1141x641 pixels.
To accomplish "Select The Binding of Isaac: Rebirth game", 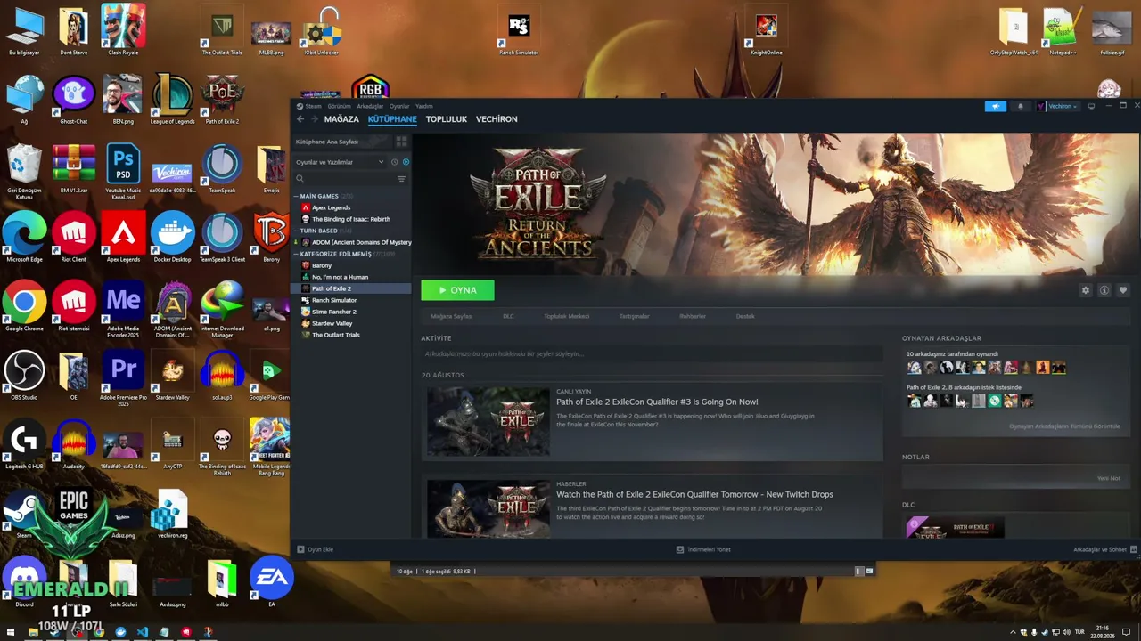I will pos(350,219).
